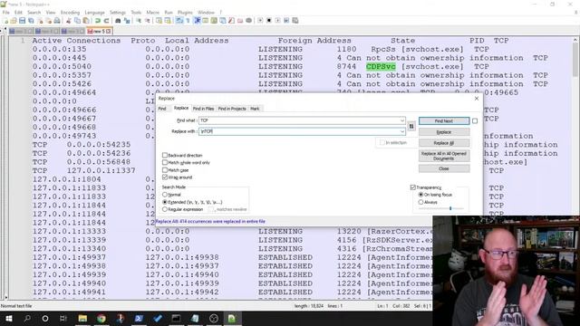Click the Record Macro toolbar icon

[x=260, y=21]
